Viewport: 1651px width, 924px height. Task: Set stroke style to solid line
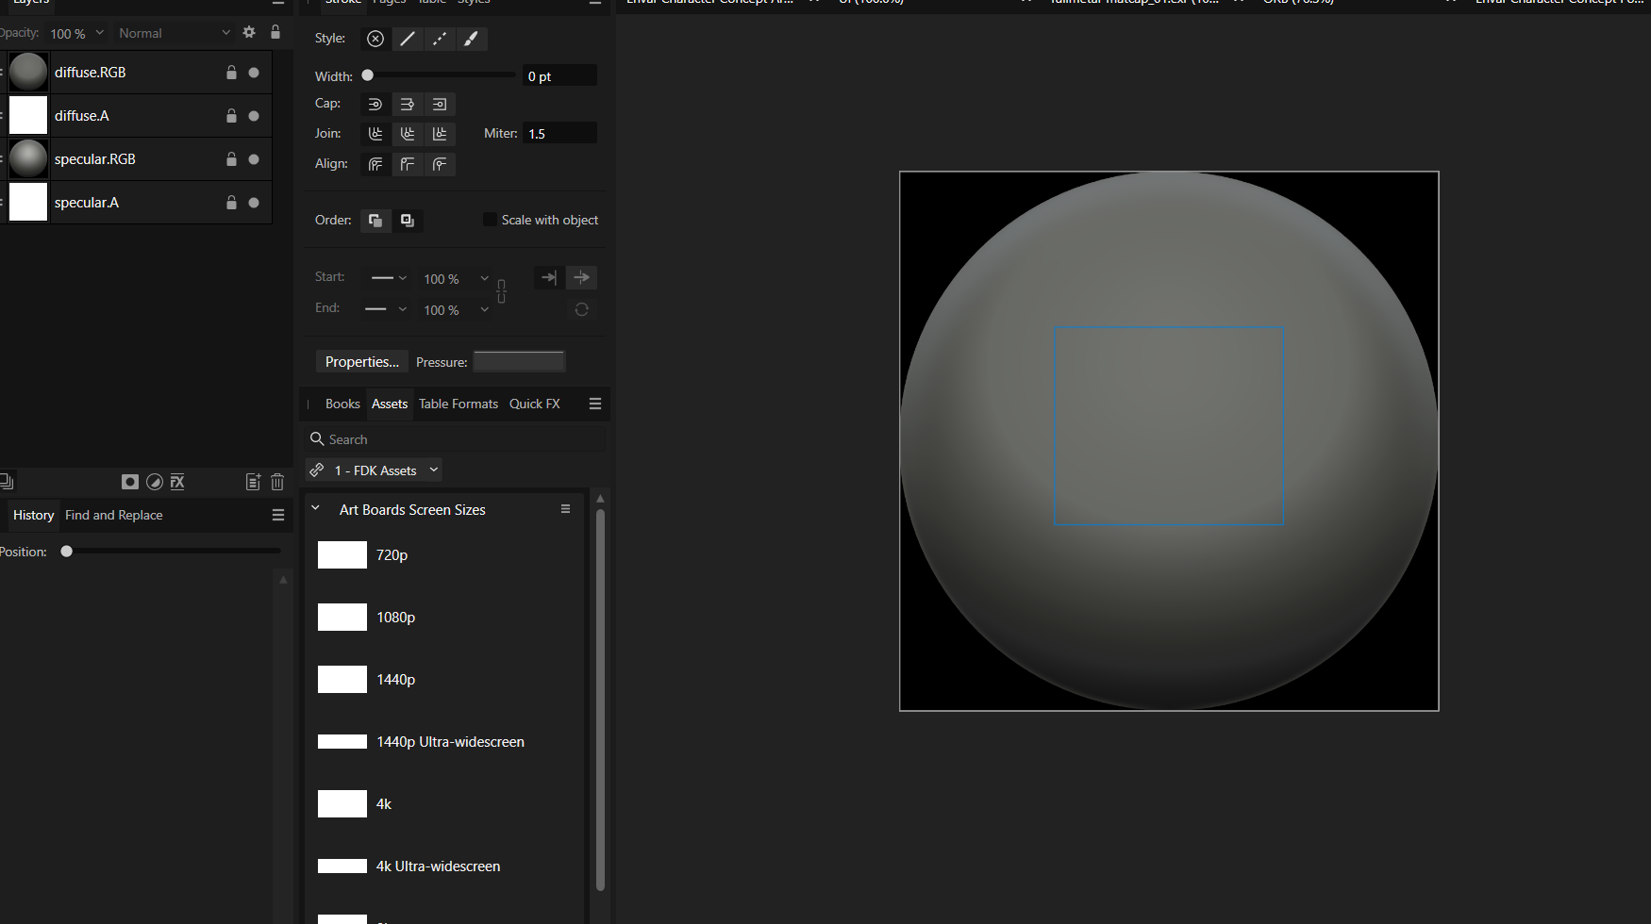click(x=407, y=39)
